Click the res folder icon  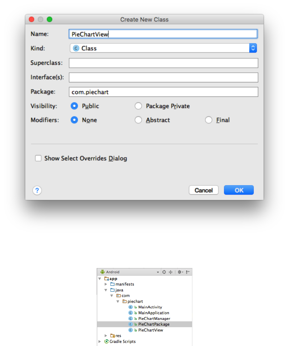(112, 336)
